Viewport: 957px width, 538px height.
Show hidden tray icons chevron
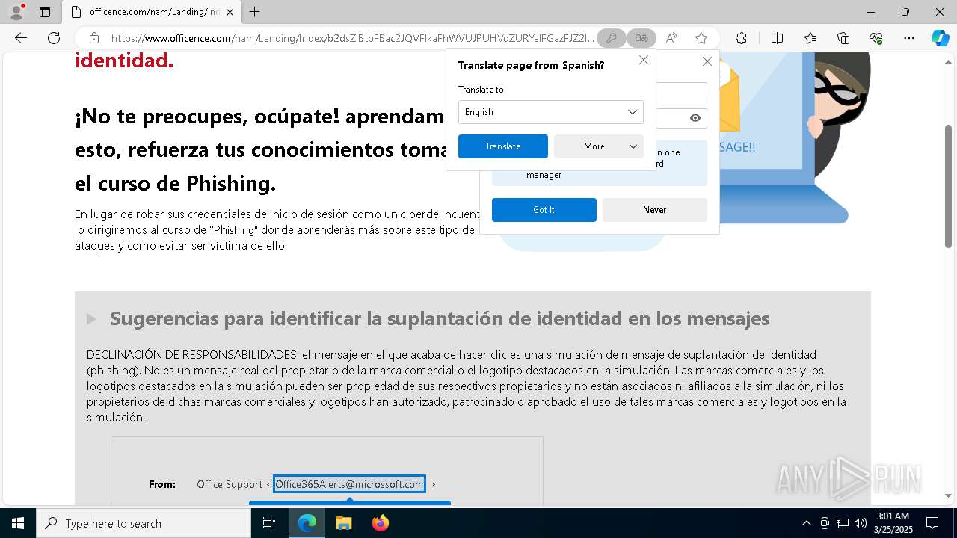(x=806, y=523)
